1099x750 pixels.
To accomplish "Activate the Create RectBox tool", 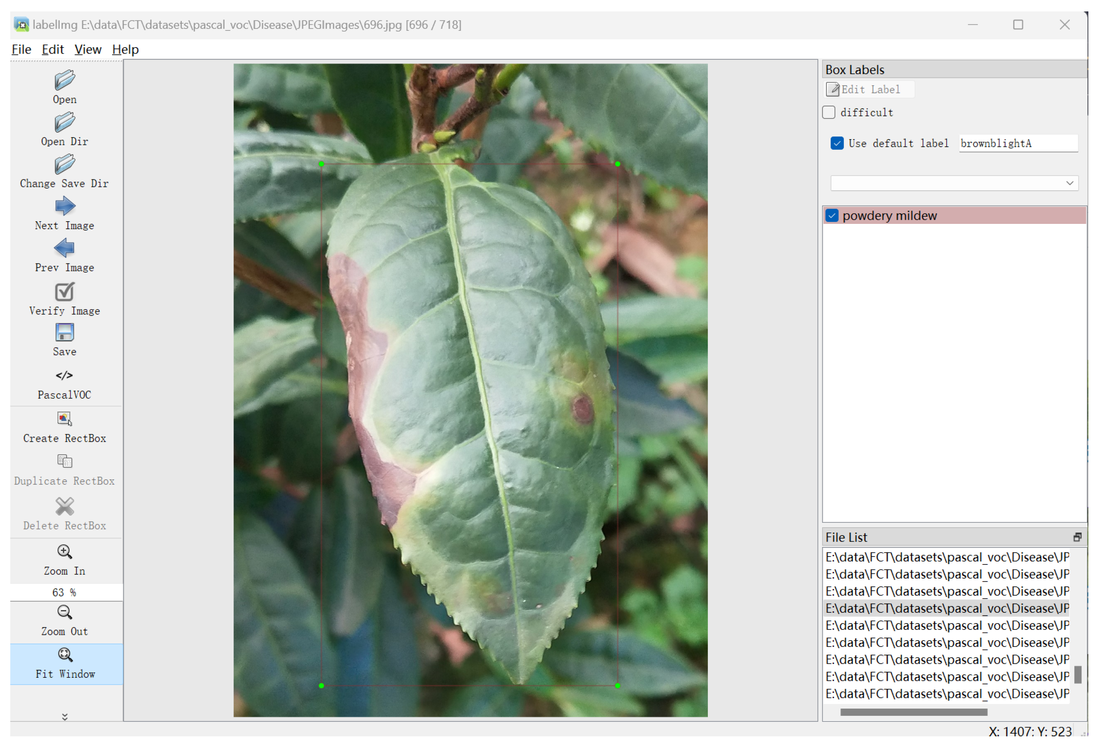I will click(x=64, y=419).
